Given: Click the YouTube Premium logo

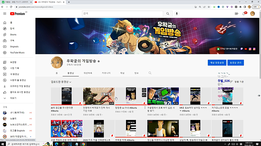Looking at the screenshot, I should pyautogui.click(x=18, y=14).
